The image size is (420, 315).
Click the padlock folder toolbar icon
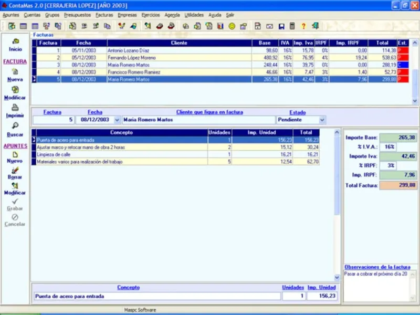(x=244, y=26)
